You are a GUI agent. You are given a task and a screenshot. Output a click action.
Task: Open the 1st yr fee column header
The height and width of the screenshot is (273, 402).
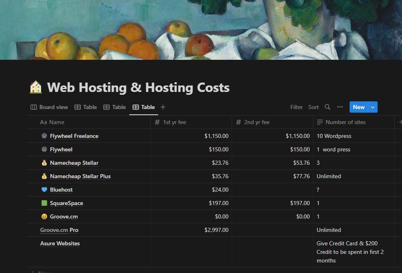pos(191,122)
